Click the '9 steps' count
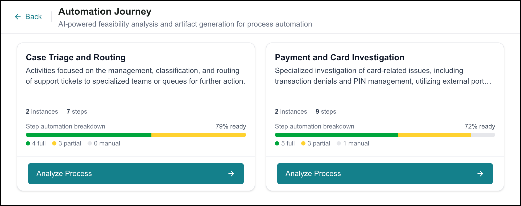Screen dimensions: 521x206 click(x=326, y=111)
